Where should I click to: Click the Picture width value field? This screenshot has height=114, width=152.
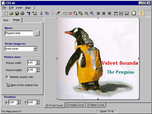pos(31,63)
